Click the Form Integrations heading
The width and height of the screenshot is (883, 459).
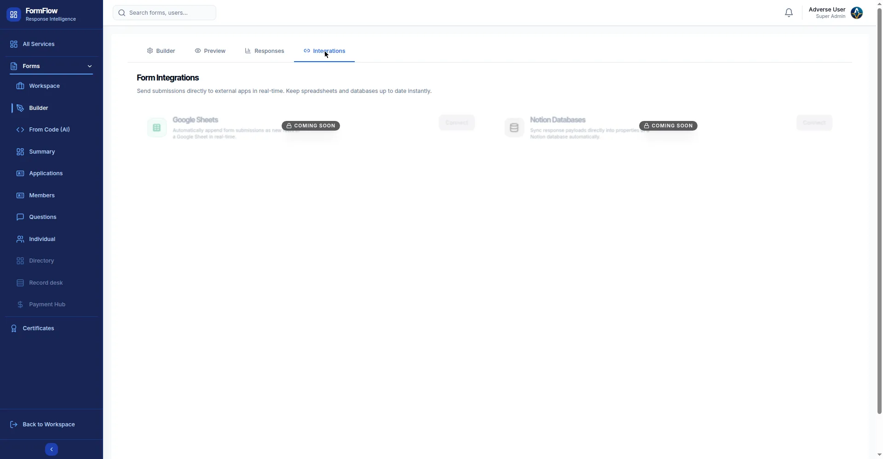(x=168, y=78)
